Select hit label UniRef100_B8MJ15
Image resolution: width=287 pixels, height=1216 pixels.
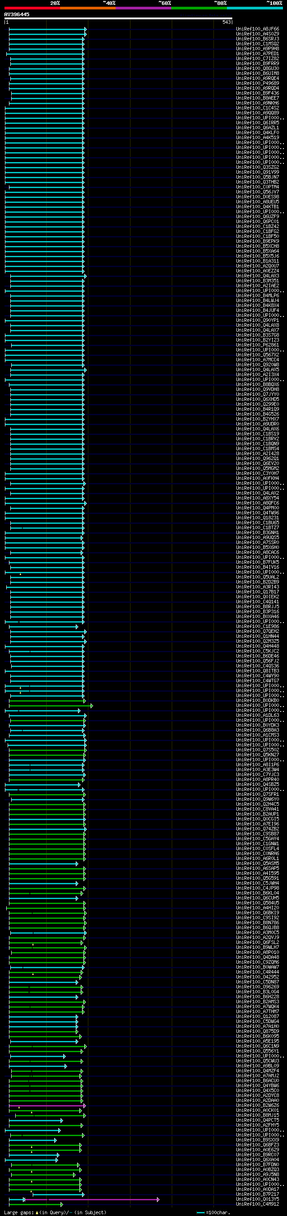[257, 1115]
